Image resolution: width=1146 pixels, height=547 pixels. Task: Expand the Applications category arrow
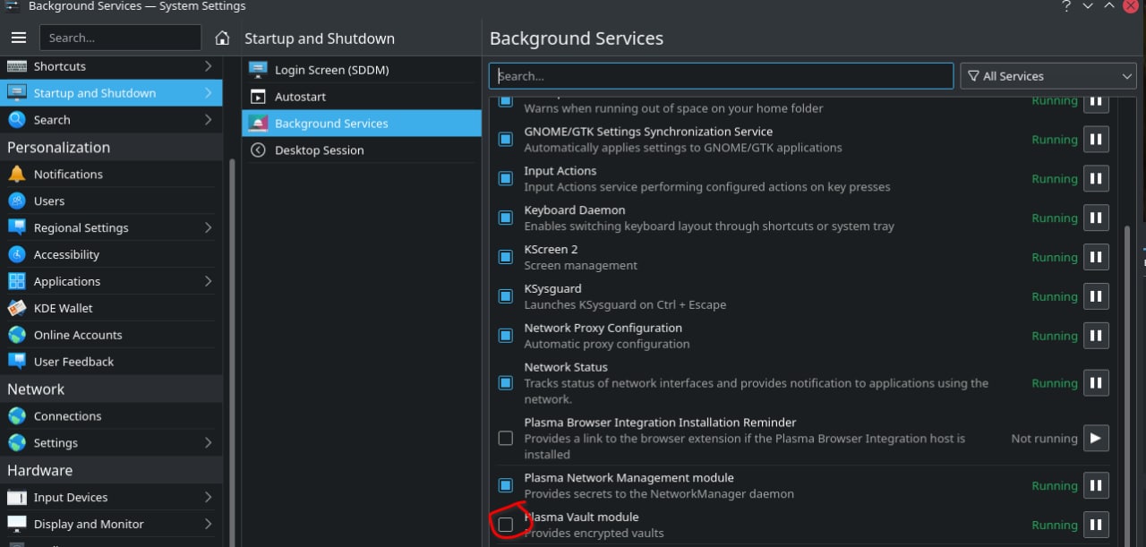point(208,281)
